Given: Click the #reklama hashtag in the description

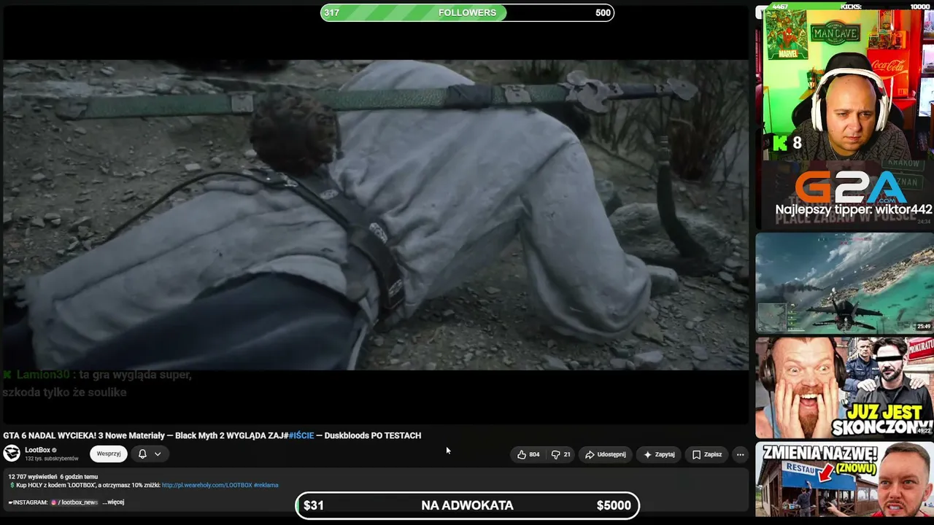Looking at the screenshot, I should [x=266, y=485].
